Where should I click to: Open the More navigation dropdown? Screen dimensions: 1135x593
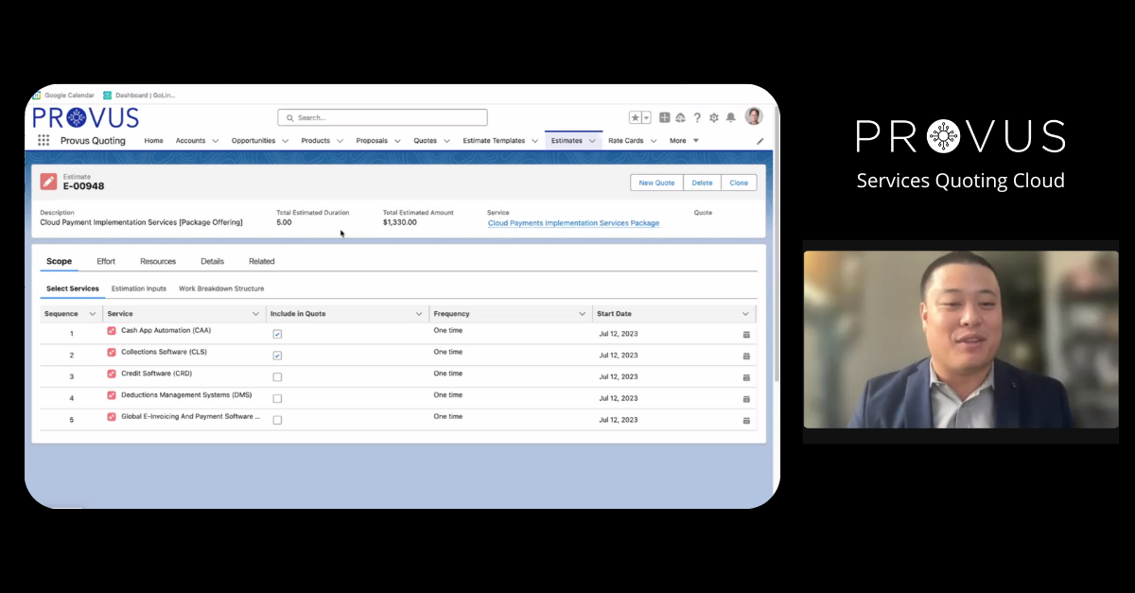click(x=684, y=141)
